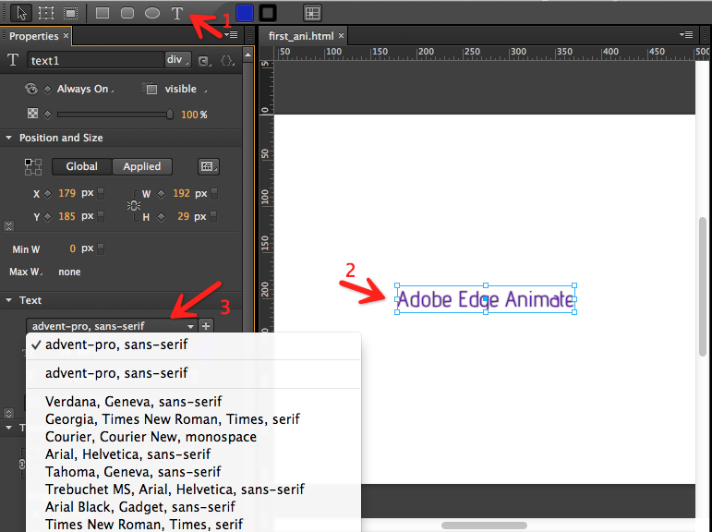Click the eye display icon
This screenshot has height=532, width=712.
click(x=31, y=89)
